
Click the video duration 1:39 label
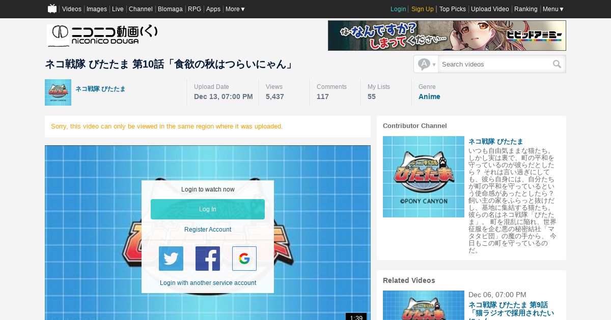tap(356, 317)
